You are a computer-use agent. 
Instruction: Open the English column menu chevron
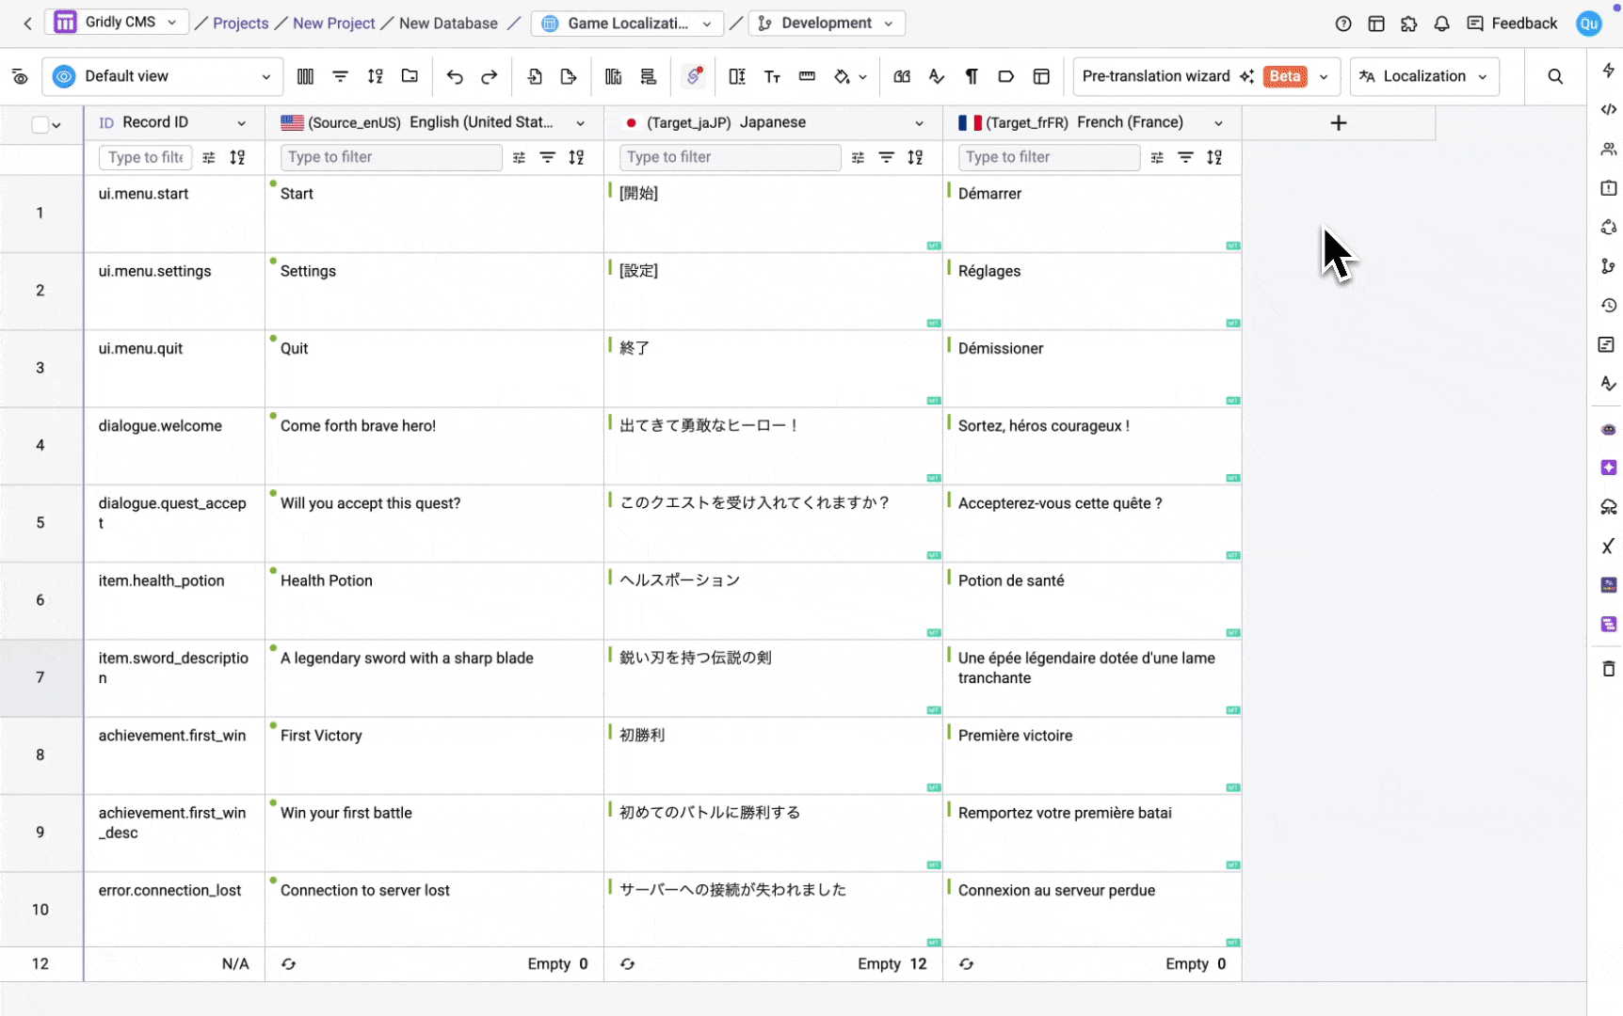[581, 123]
